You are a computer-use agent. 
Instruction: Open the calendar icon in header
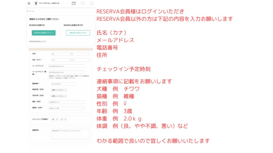(74, 3)
